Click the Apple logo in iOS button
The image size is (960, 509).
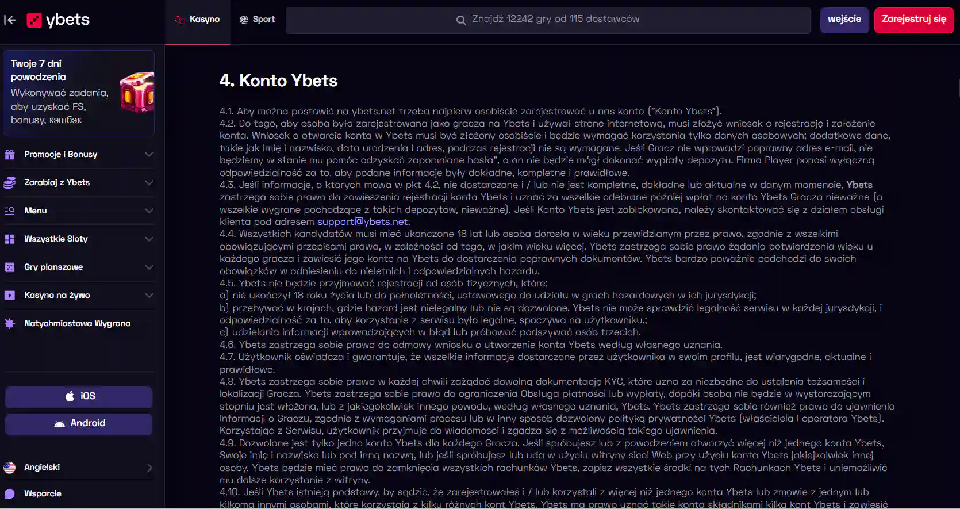70,396
